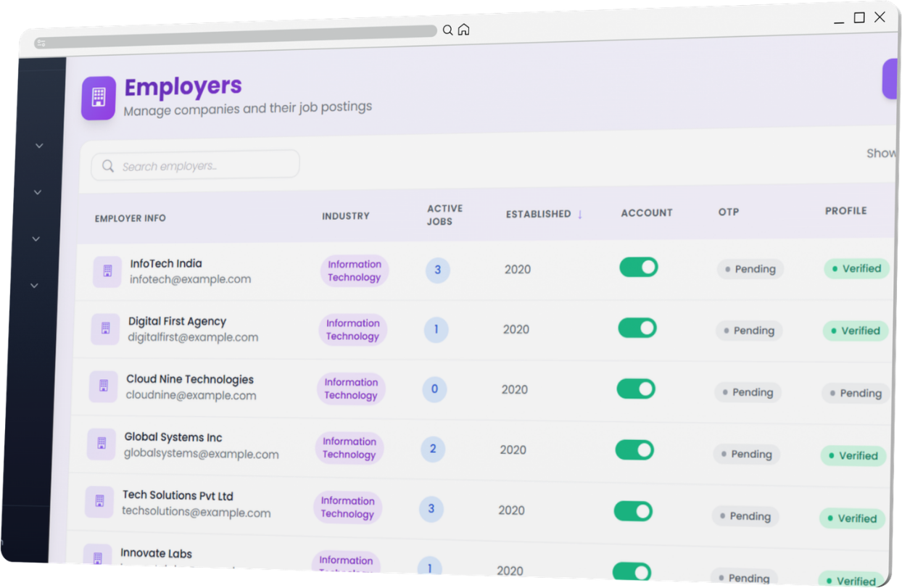Click the purple Employers building icon
This screenshot has height=588, width=902.
click(99, 98)
